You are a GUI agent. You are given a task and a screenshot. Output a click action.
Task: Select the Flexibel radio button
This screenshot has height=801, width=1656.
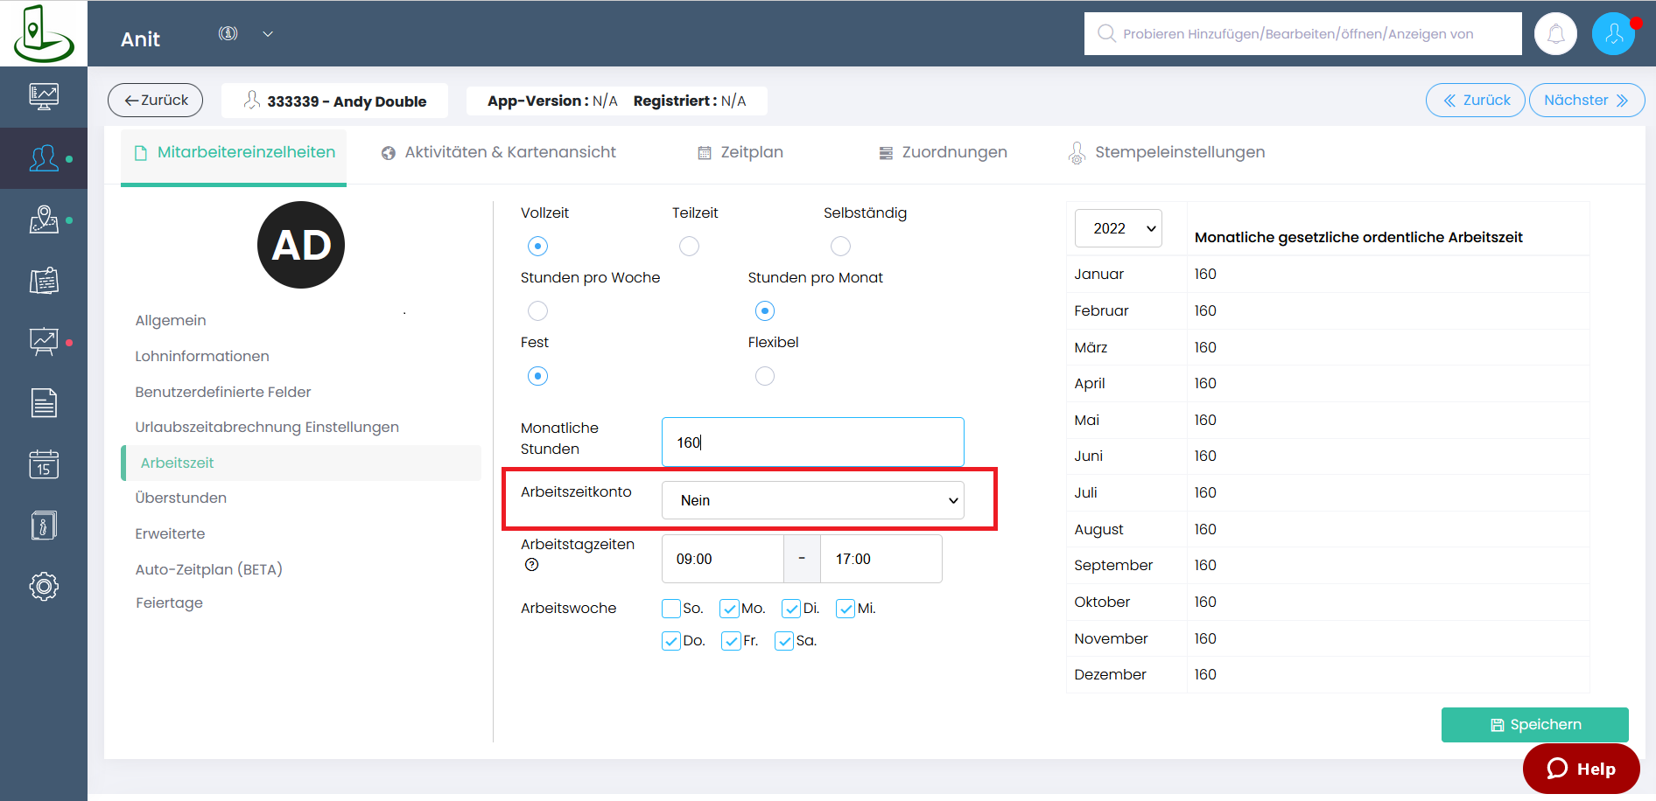pos(764,376)
